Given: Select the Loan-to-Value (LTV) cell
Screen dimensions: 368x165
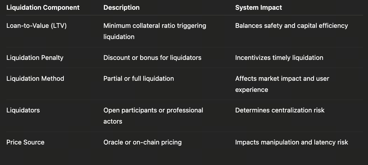Looking at the screenshot, I should pos(36,26).
